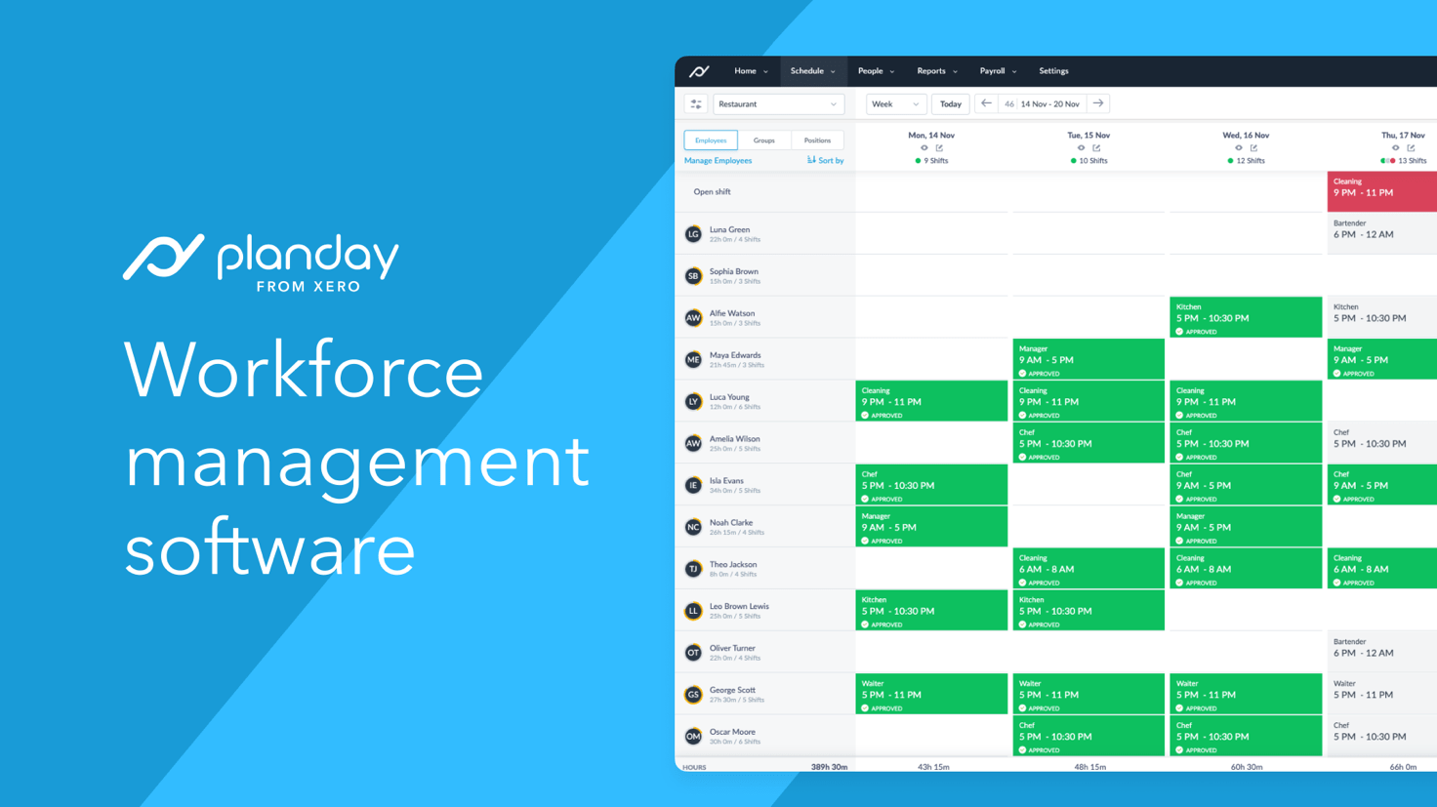Toggle visibility eye for Mon, 14 Nov
The image size is (1437, 807).
(924, 148)
